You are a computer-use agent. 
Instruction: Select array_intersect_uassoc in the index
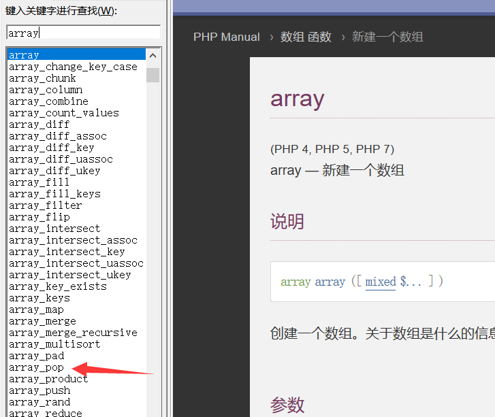tap(76, 263)
